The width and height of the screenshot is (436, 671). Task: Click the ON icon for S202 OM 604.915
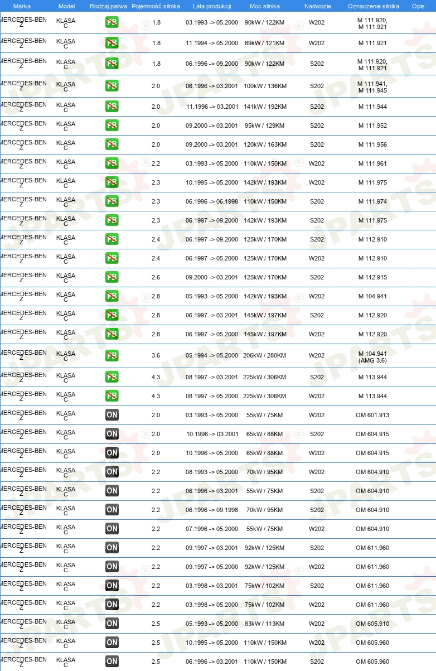(x=112, y=434)
